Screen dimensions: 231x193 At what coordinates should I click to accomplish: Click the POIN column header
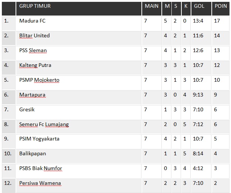[221, 6]
